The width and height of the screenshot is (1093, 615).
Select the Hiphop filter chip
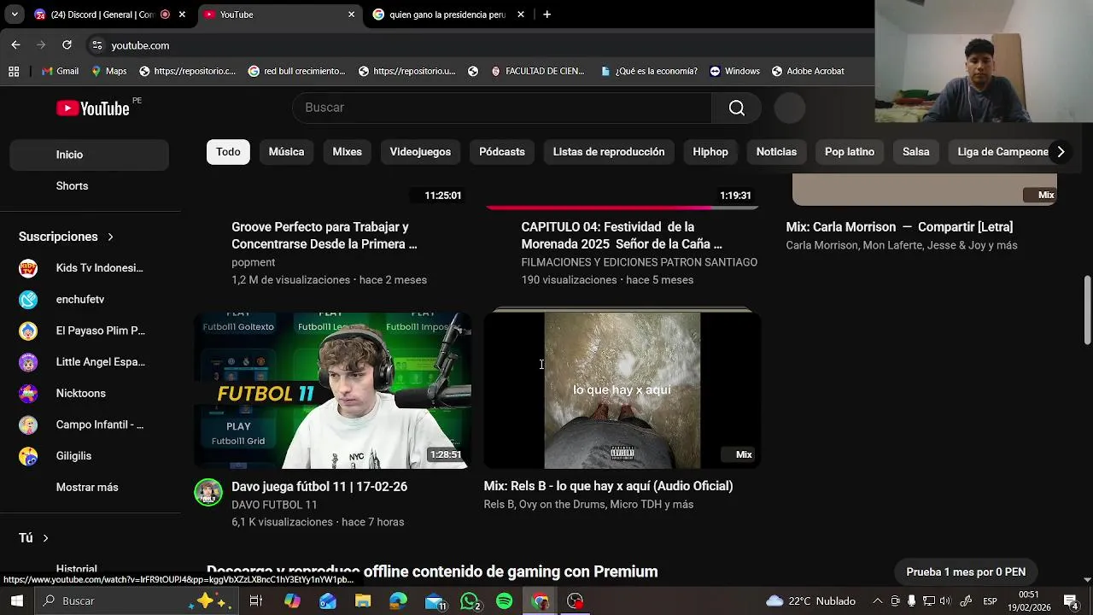[x=710, y=152]
